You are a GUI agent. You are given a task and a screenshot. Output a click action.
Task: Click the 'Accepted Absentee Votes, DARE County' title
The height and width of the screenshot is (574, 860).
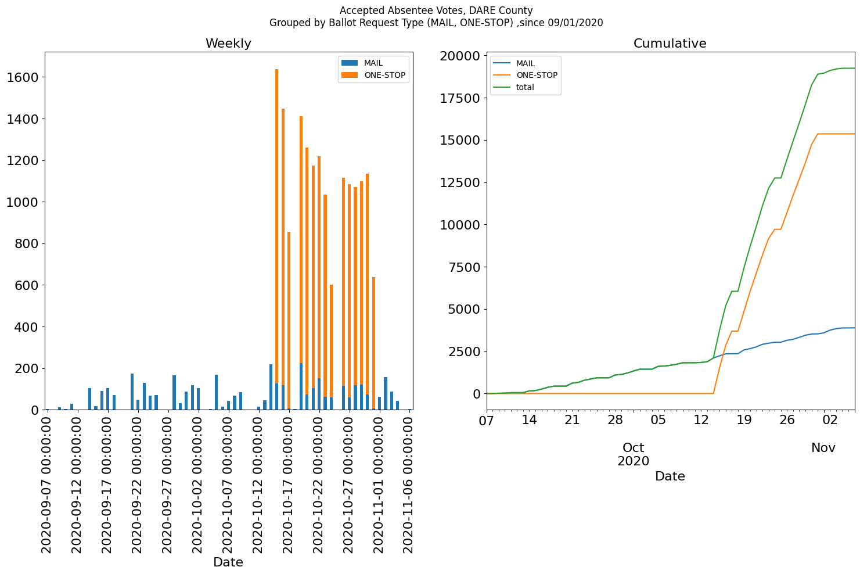(436, 10)
